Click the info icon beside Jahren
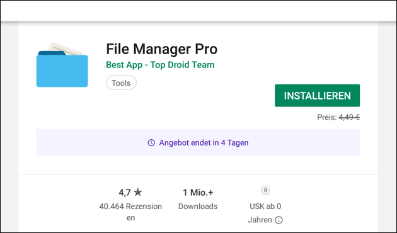This screenshot has width=397, height=233. pyautogui.click(x=279, y=220)
